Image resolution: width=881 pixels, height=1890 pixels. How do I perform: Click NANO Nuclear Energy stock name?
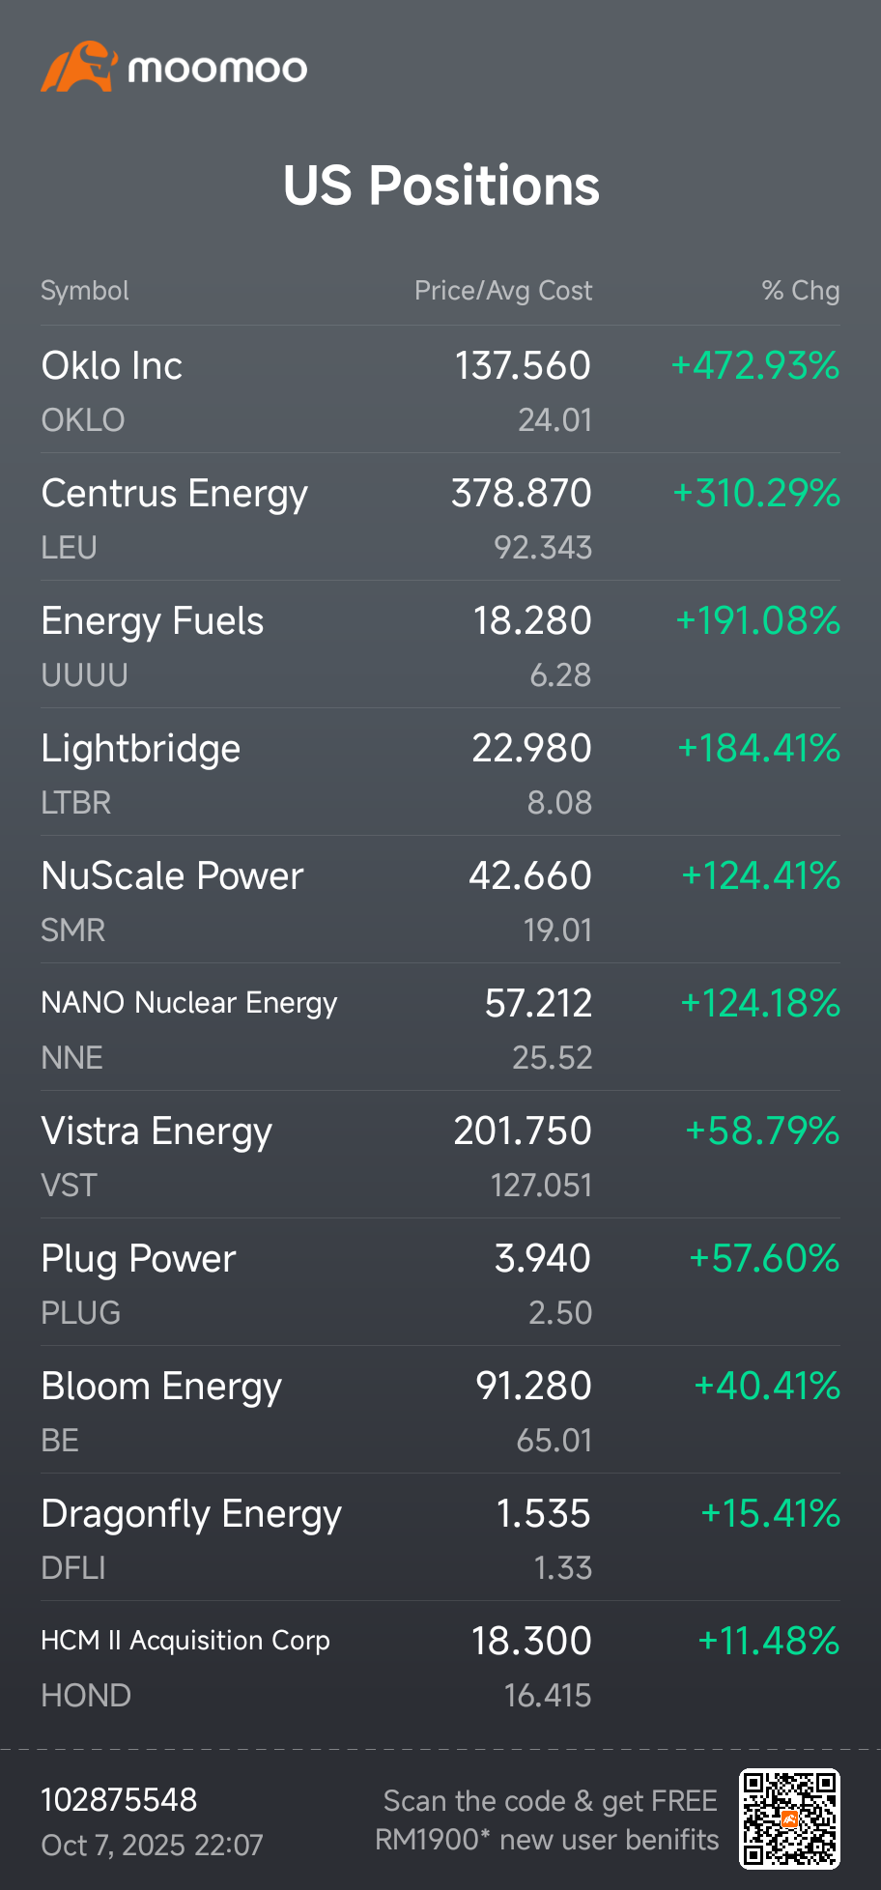tap(189, 1003)
